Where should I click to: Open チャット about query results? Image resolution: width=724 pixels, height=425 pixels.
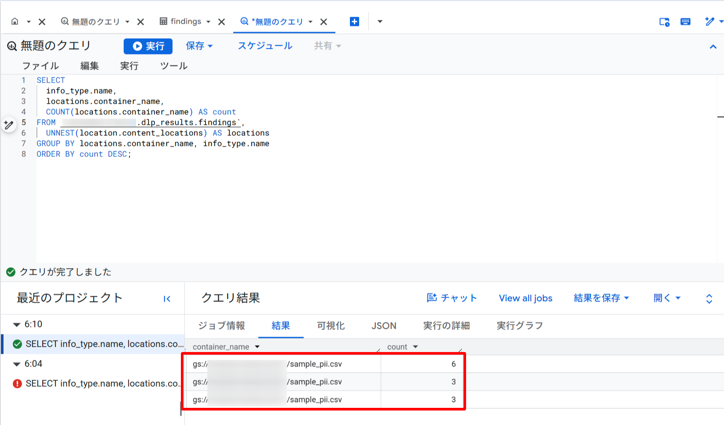tap(452, 298)
